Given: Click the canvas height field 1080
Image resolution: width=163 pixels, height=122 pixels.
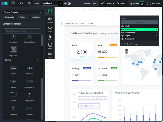Looking at the screenshot, I should point(91,24).
